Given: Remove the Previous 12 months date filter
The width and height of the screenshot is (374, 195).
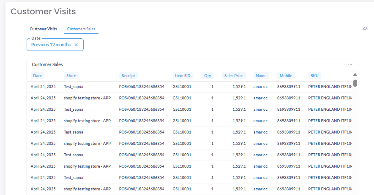Looking at the screenshot, I should pyautogui.click(x=76, y=45).
